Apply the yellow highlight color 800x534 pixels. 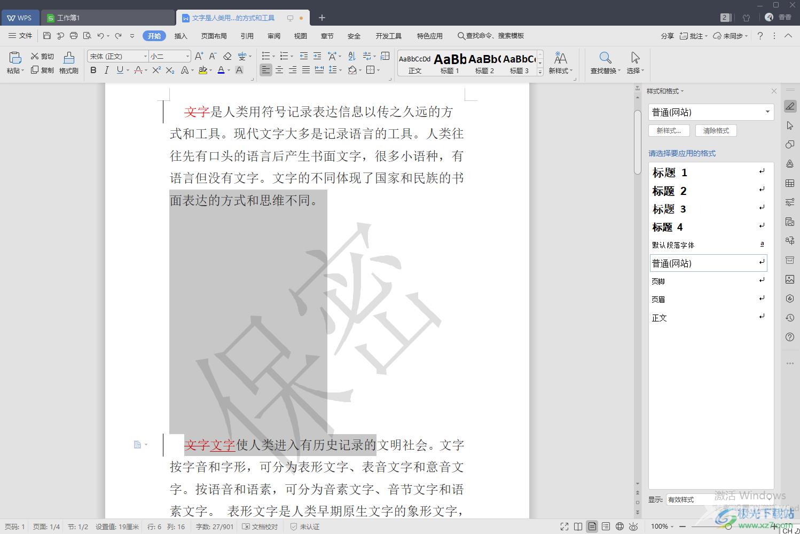203,70
